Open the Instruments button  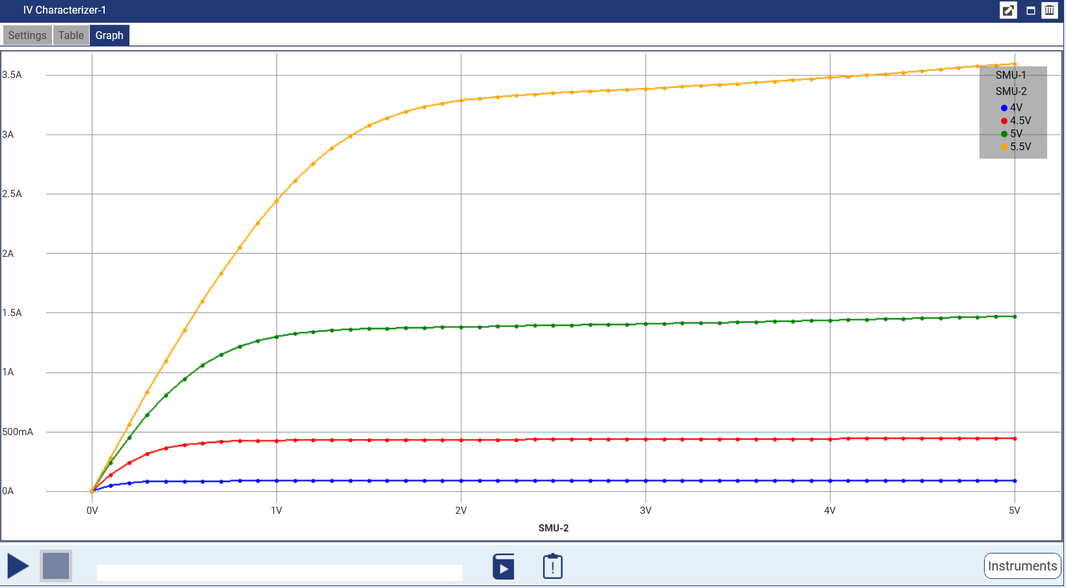(x=1022, y=566)
